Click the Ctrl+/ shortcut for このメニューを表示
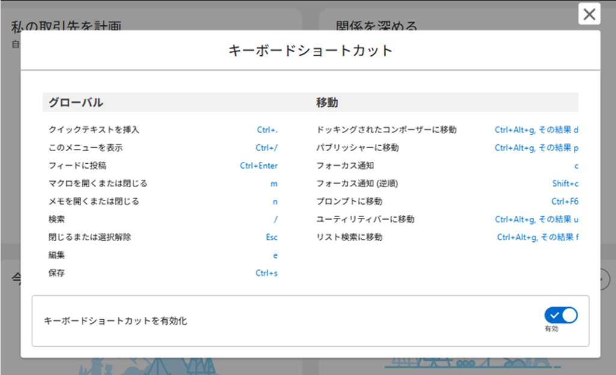The width and height of the screenshot is (616, 375). click(x=266, y=148)
